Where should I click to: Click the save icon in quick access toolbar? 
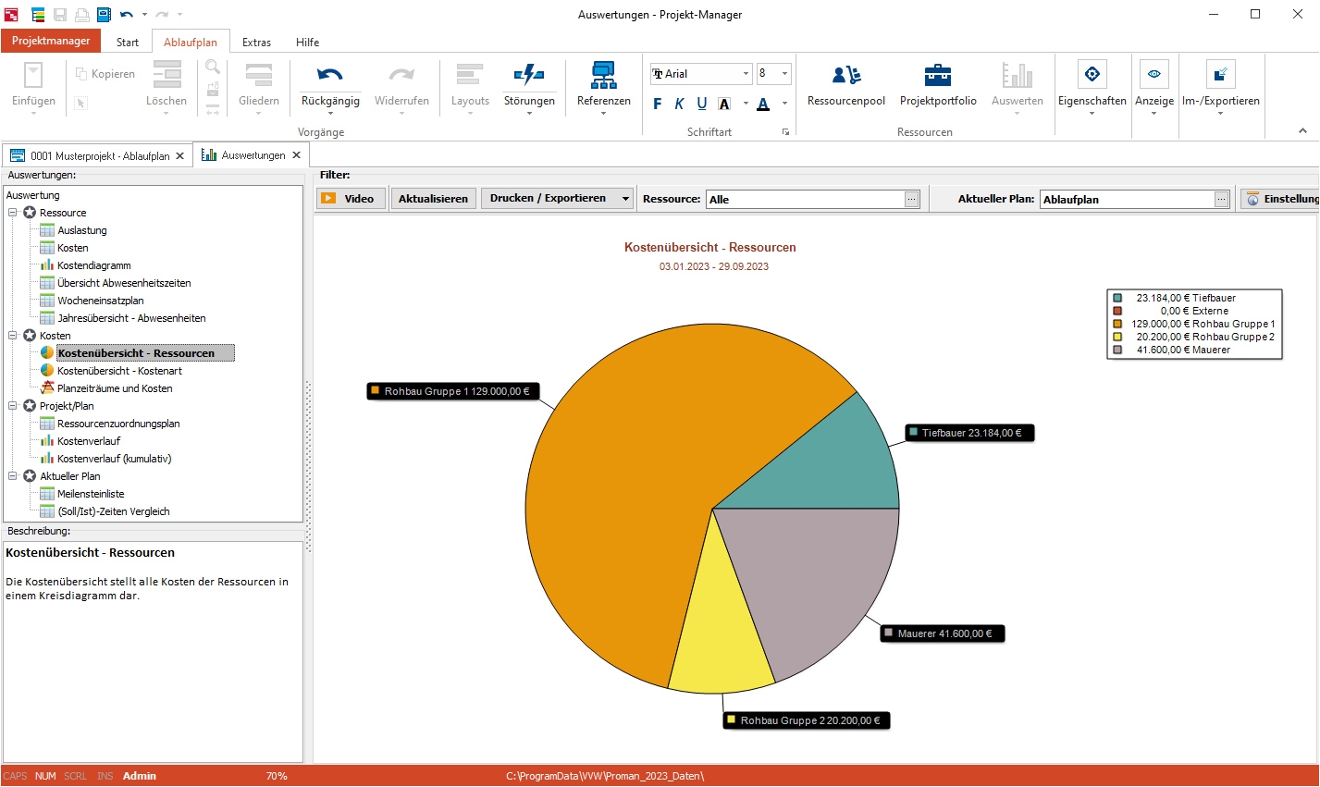60,15
